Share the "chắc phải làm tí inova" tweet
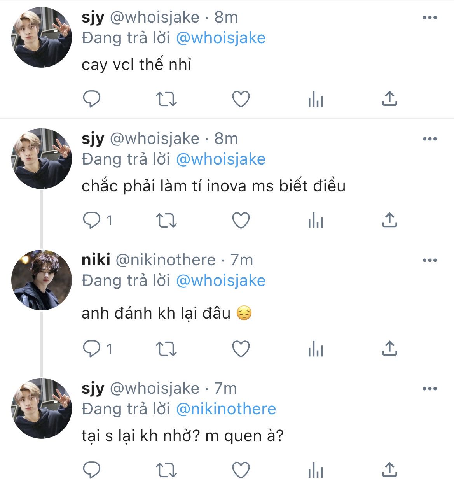This screenshot has width=454, height=489. tap(389, 220)
